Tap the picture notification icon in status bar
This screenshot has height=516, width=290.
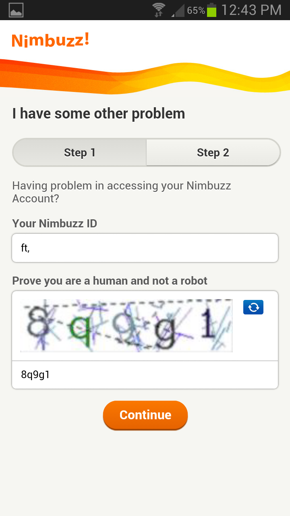tap(16, 10)
